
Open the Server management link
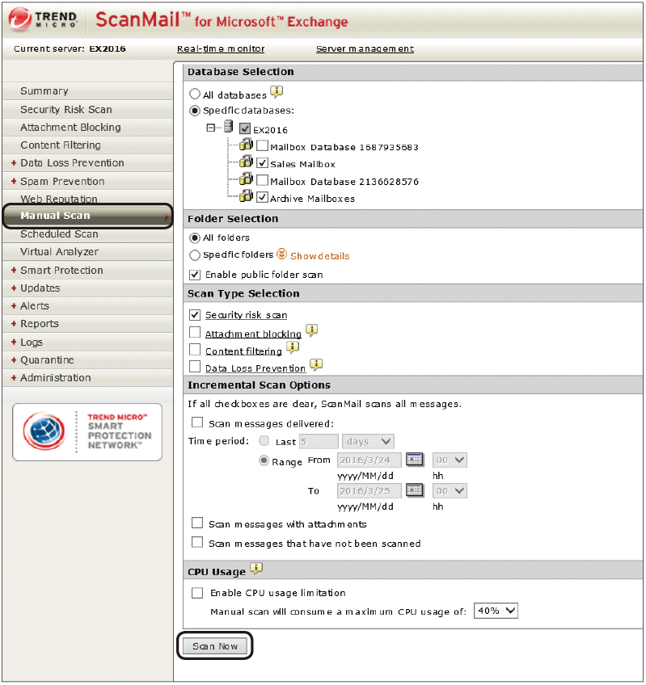pyautogui.click(x=365, y=49)
